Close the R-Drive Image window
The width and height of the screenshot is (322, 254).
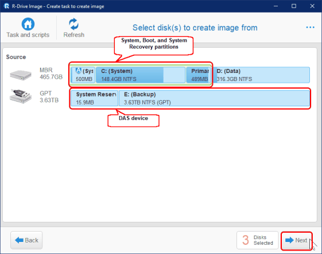(x=312, y=6)
